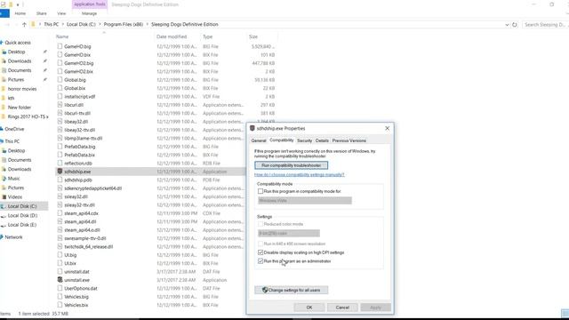Select the Global.bix file name
Viewport: 569px width, 320px height.
tap(75, 88)
